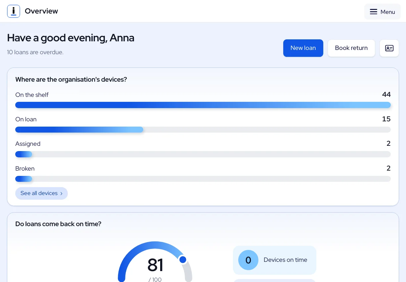Click the "On loan" label
This screenshot has height=282, width=406.
(26, 119)
